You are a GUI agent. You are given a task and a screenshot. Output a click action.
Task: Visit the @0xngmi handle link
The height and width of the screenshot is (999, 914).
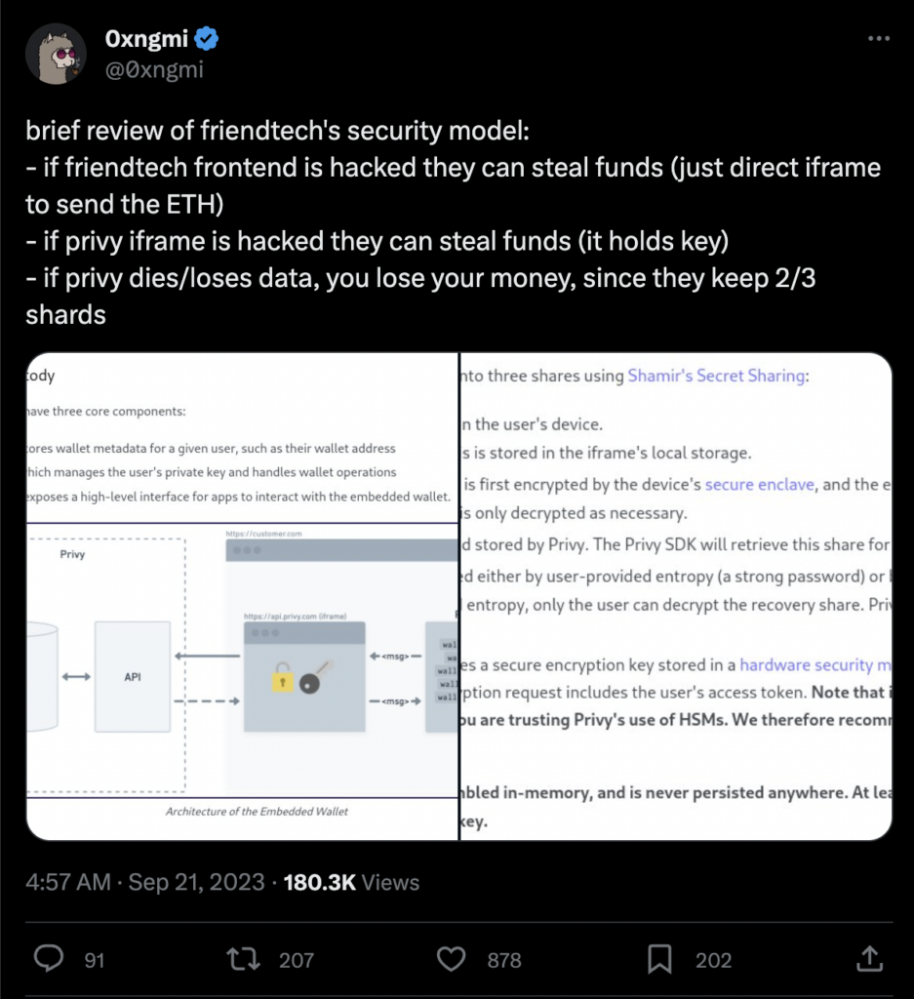pyautogui.click(x=154, y=69)
